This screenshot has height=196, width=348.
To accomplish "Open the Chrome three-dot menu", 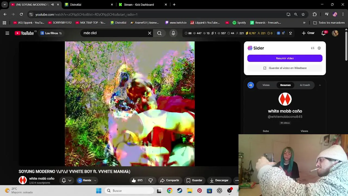I will click(343, 14).
